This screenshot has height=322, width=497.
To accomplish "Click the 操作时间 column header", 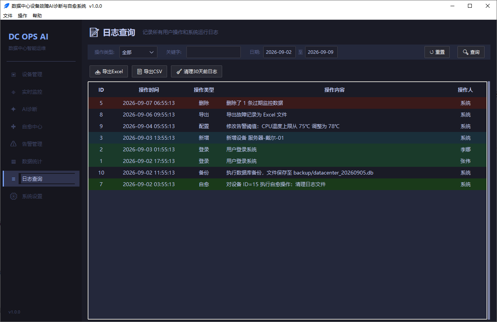I will 149,90.
